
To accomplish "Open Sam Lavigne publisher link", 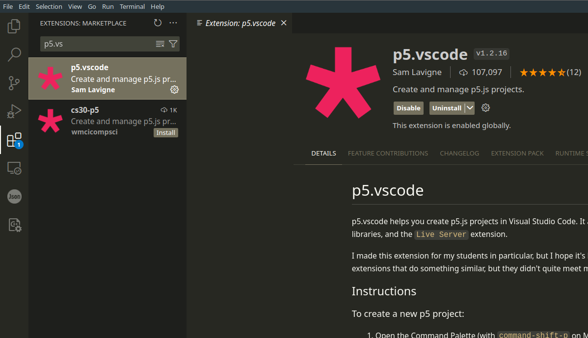I will (x=417, y=72).
